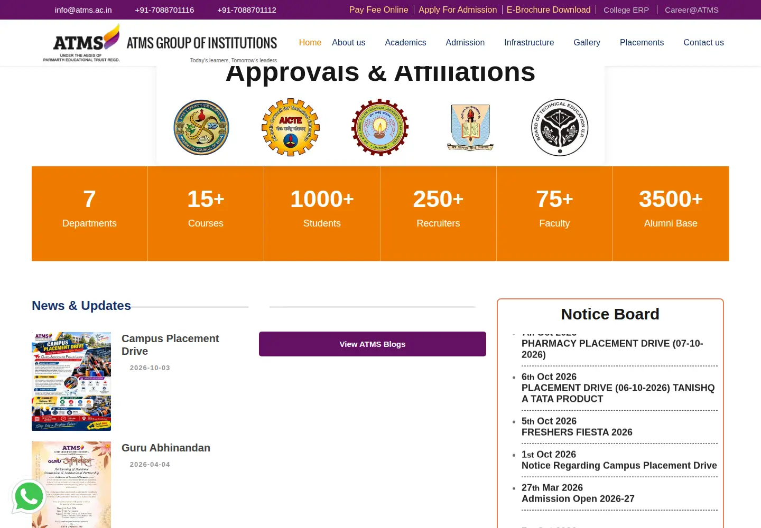Open the Gallery menu
The image size is (761, 528).
tap(587, 43)
